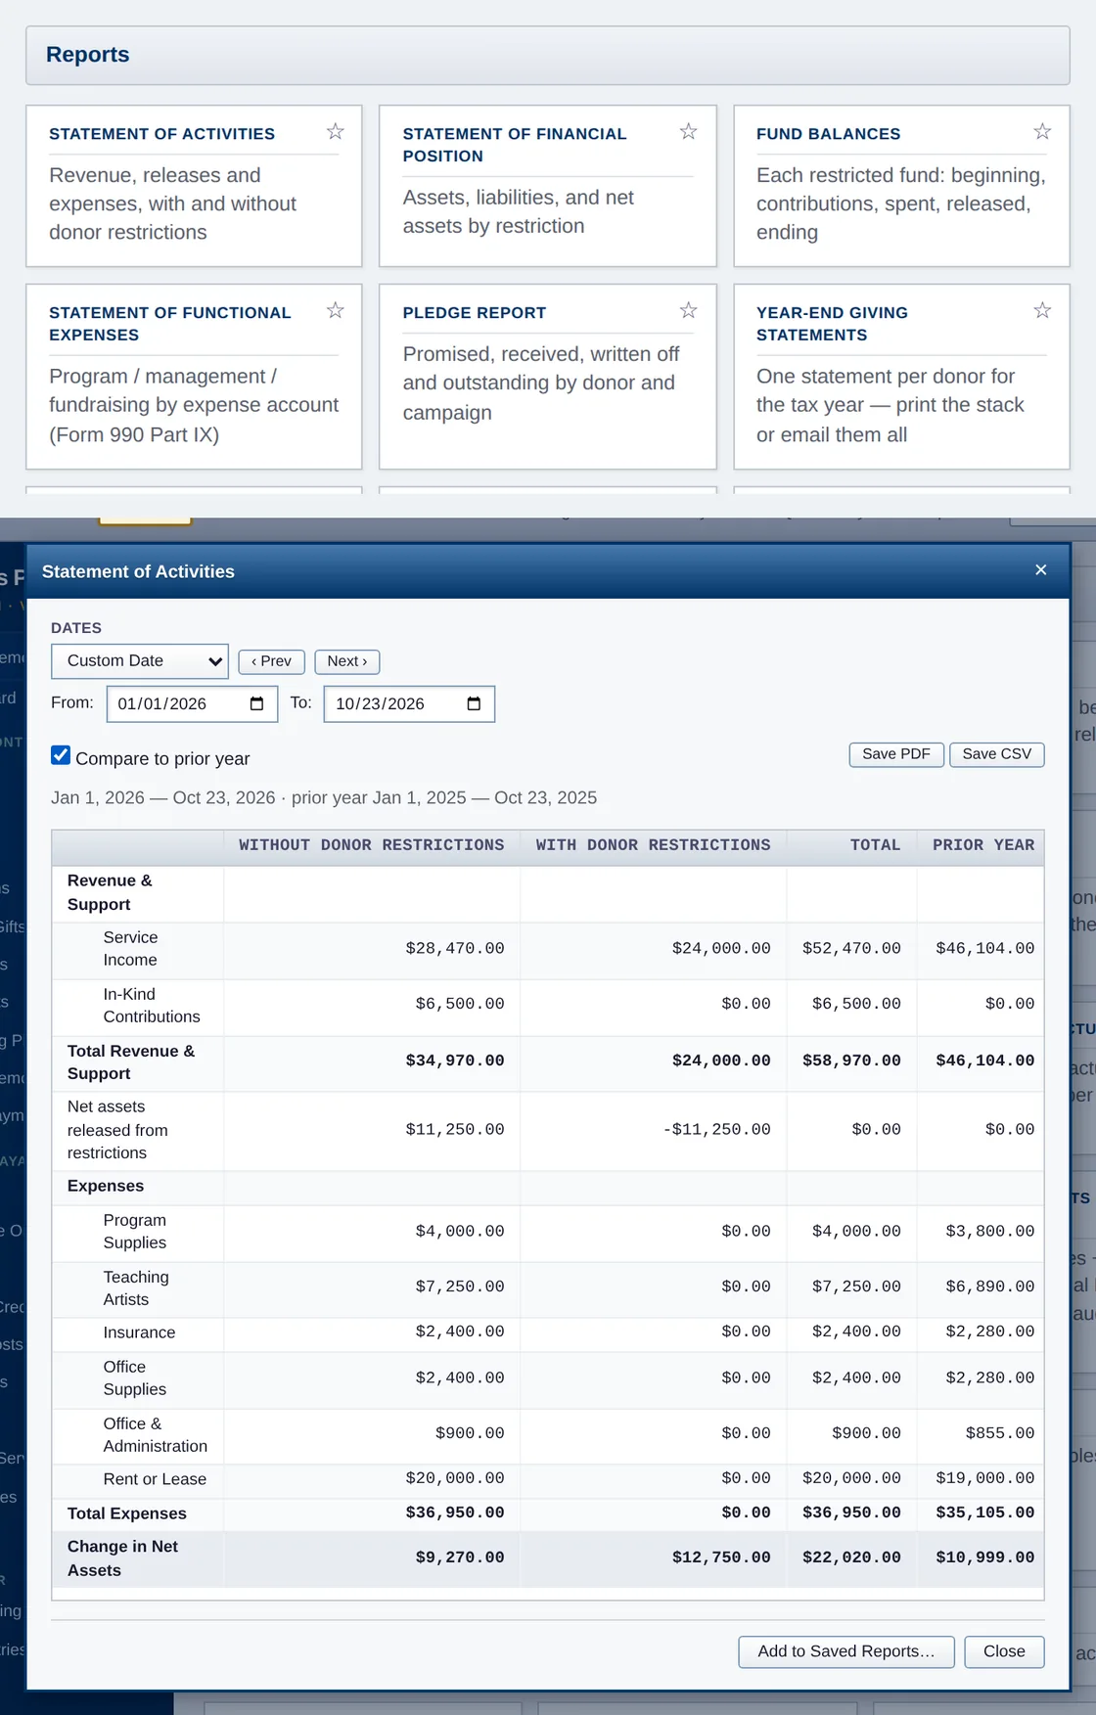This screenshot has width=1096, height=1715.
Task: Star the Statement of Activities report
Action: [336, 131]
